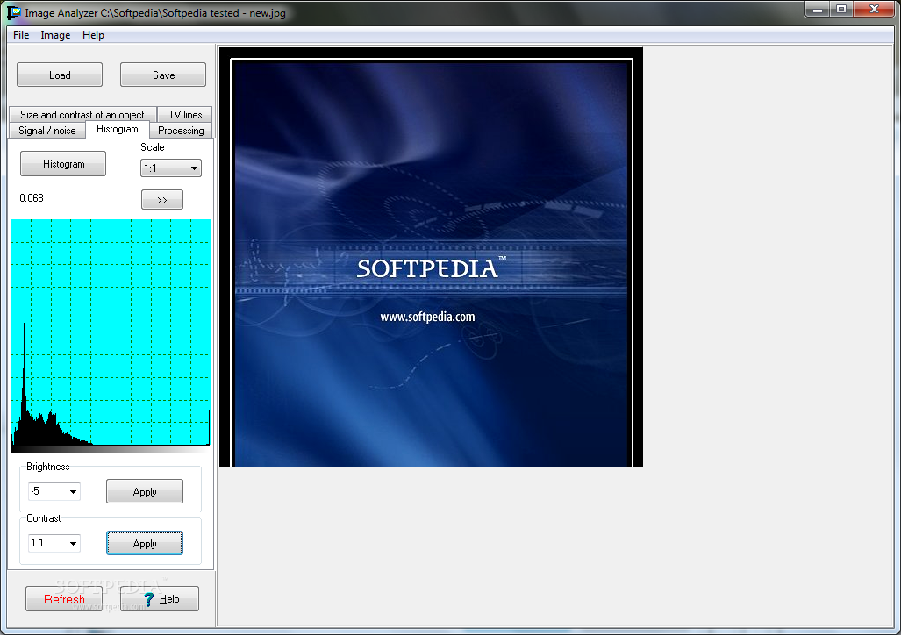Maximize the Image Analyzer window
This screenshot has width=901, height=635.
[841, 9]
